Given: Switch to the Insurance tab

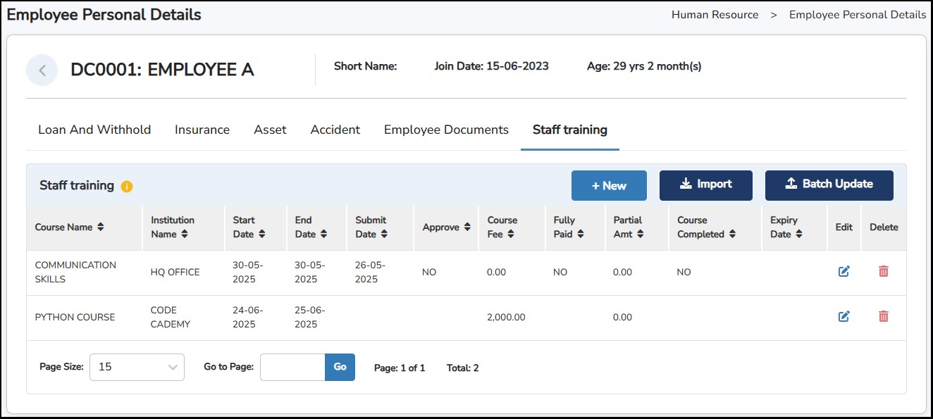Looking at the screenshot, I should pos(202,130).
